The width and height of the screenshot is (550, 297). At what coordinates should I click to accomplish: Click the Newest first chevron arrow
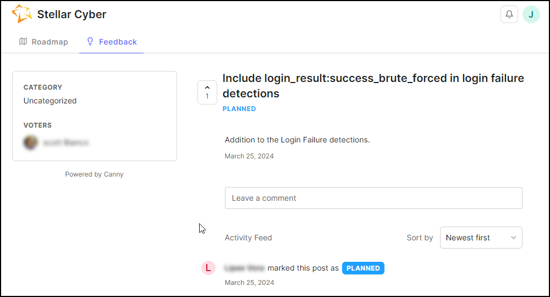pos(513,238)
